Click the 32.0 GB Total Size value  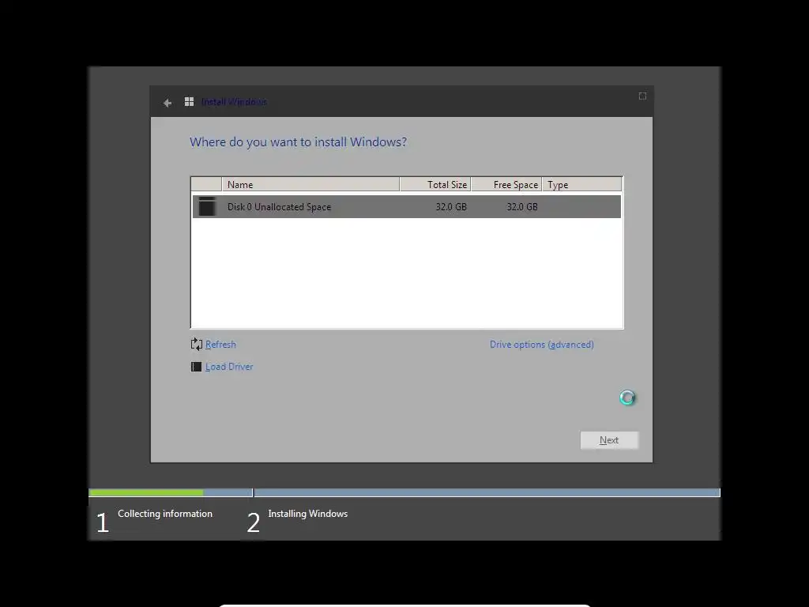pyautogui.click(x=451, y=207)
